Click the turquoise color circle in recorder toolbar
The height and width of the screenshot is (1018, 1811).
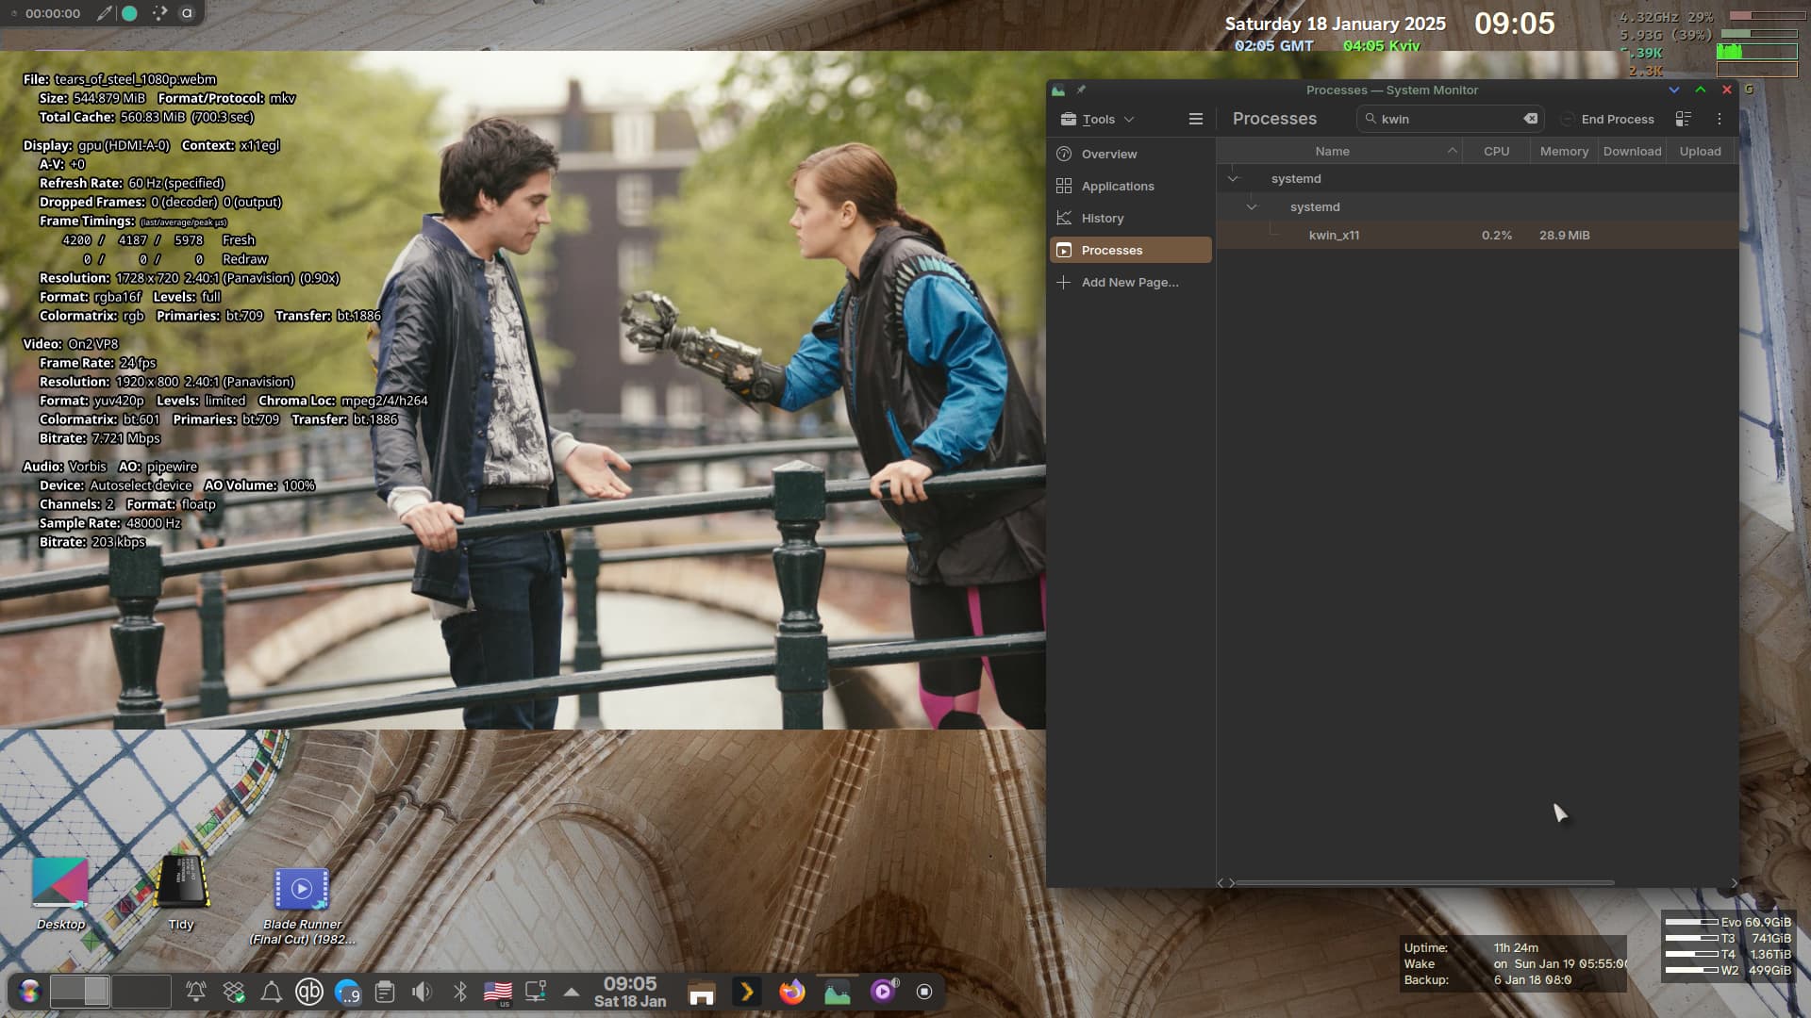(130, 13)
